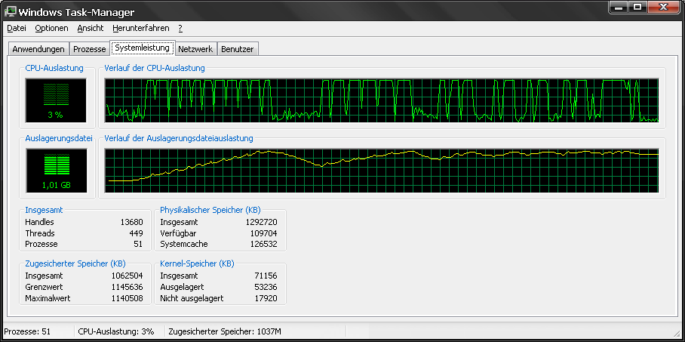Open the Optionen menu

51,28
